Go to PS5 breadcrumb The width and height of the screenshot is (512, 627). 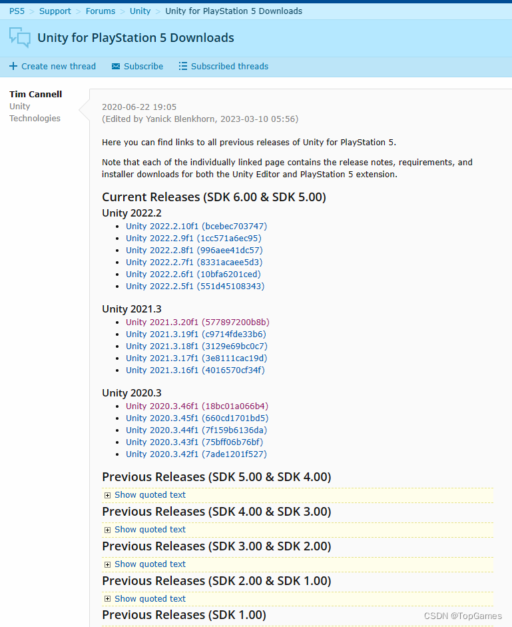point(17,11)
